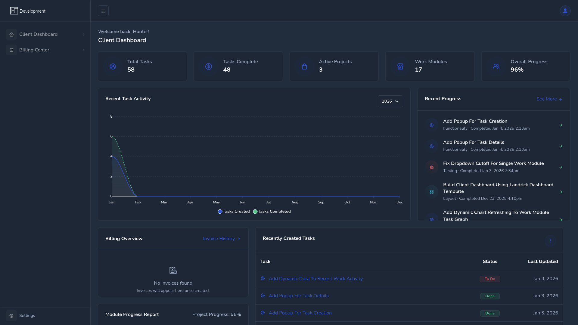Click the Active Projects bag icon
This screenshot has height=325, width=578.
(304, 67)
